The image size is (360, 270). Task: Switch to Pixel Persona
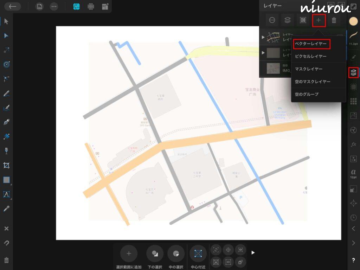tap(91, 7)
